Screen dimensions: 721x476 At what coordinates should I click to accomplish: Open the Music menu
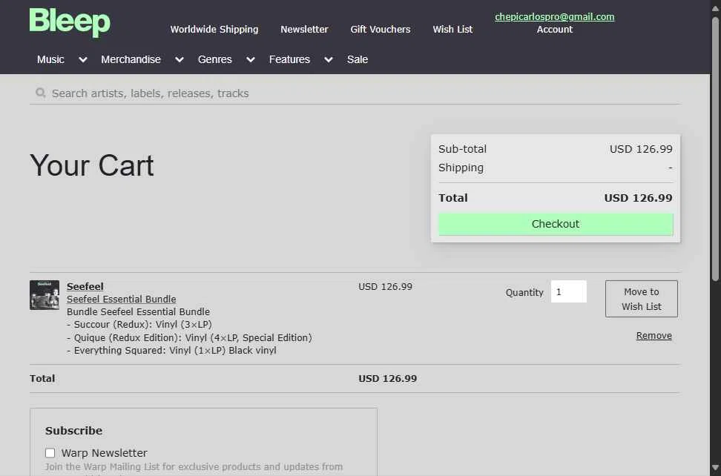point(50,59)
